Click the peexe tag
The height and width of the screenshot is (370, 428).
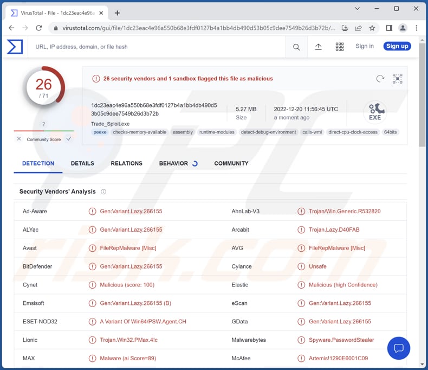pyautogui.click(x=100, y=132)
